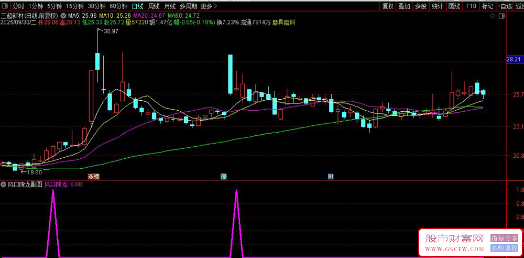Click the 幅-0.05(-0.19%) change value
The image size is (524, 258).
tap(194, 22)
